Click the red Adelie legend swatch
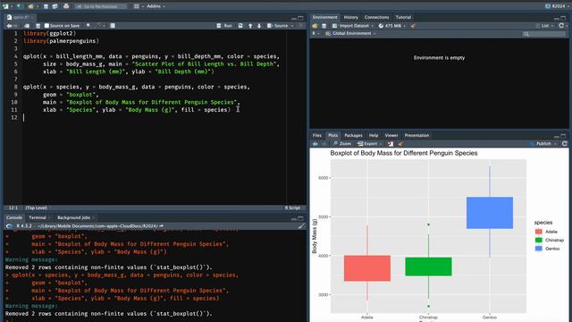Screen dimensions: 572x322 [x=539, y=232]
